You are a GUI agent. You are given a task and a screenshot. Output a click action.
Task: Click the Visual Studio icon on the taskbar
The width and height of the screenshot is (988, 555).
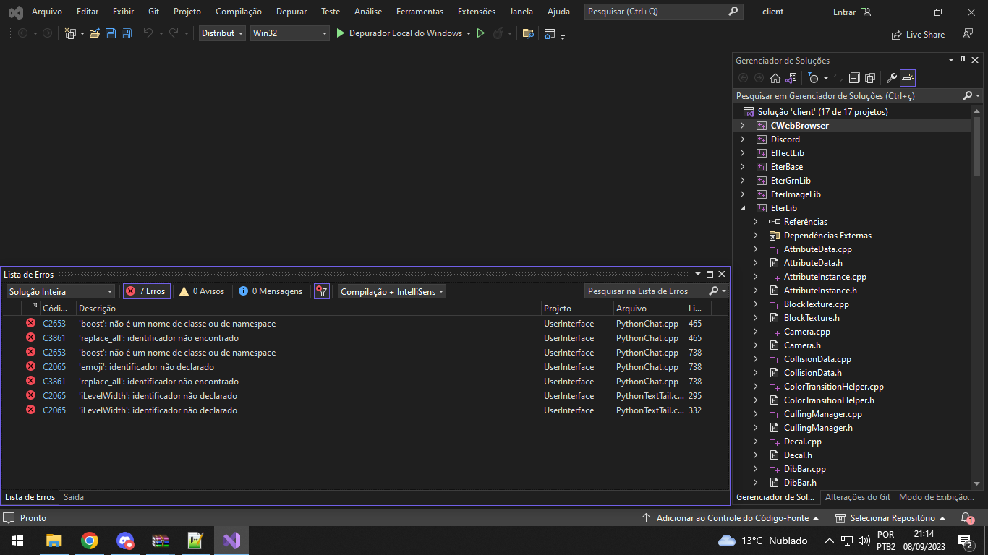point(231,540)
